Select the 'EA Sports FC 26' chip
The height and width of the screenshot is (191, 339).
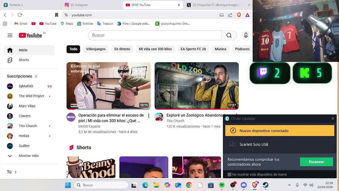(x=193, y=49)
